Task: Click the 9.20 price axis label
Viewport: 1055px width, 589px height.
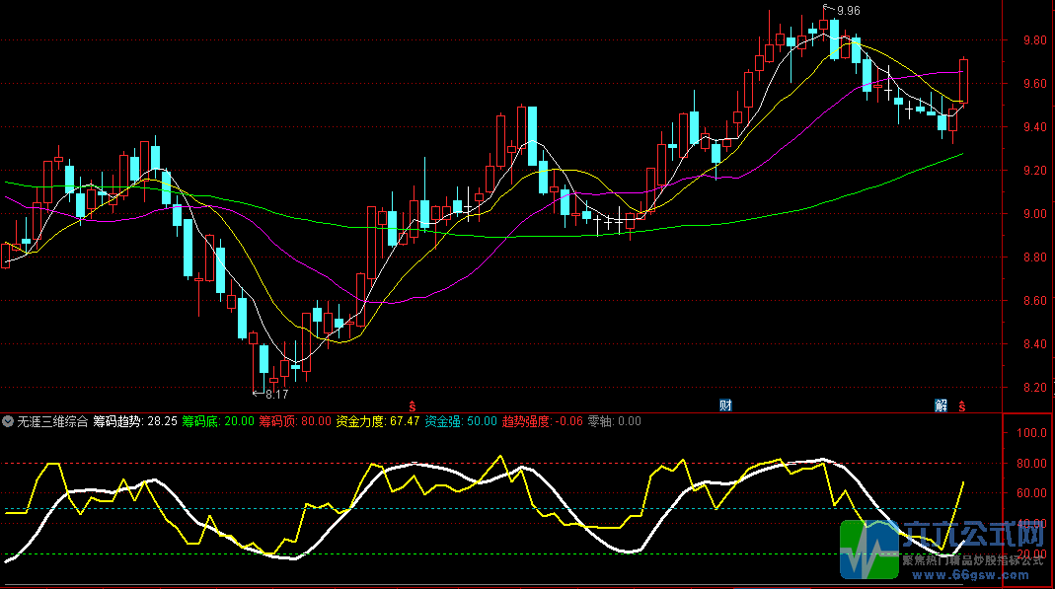Action: pyautogui.click(x=1035, y=171)
